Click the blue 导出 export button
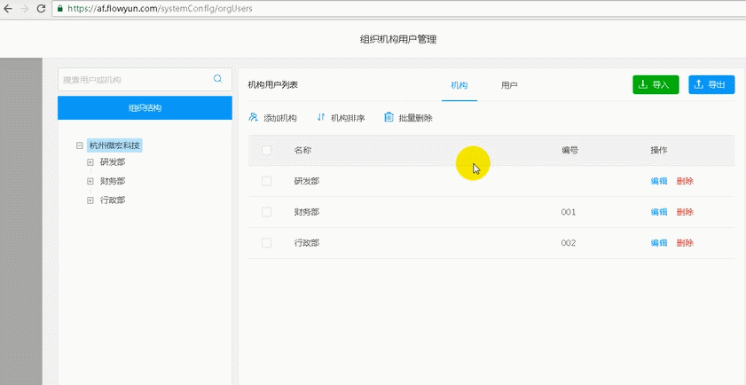 (x=711, y=84)
